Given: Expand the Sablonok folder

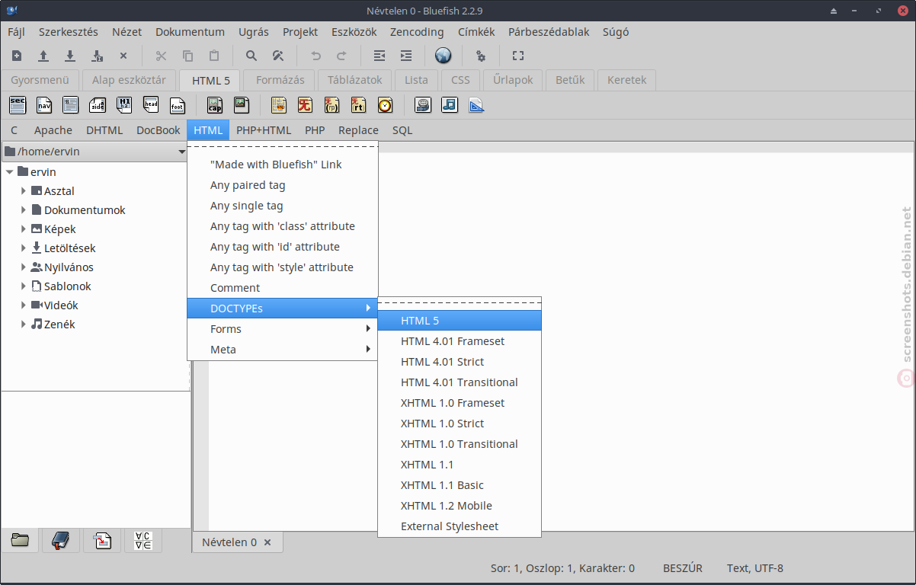Looking at the screenshot, I should coord(24,286).
